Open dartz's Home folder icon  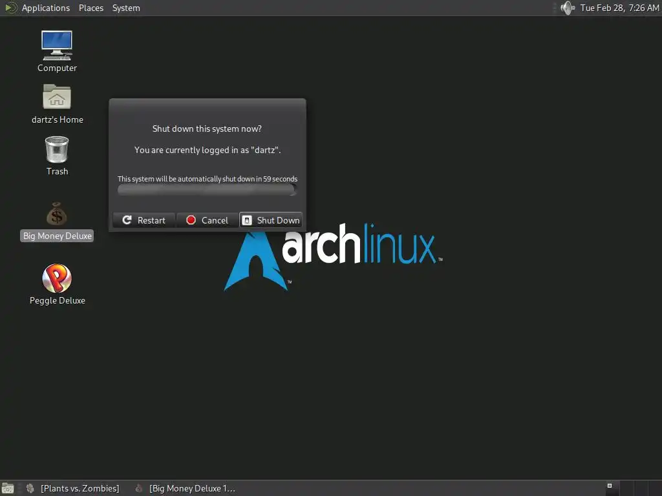pos(57,97)
